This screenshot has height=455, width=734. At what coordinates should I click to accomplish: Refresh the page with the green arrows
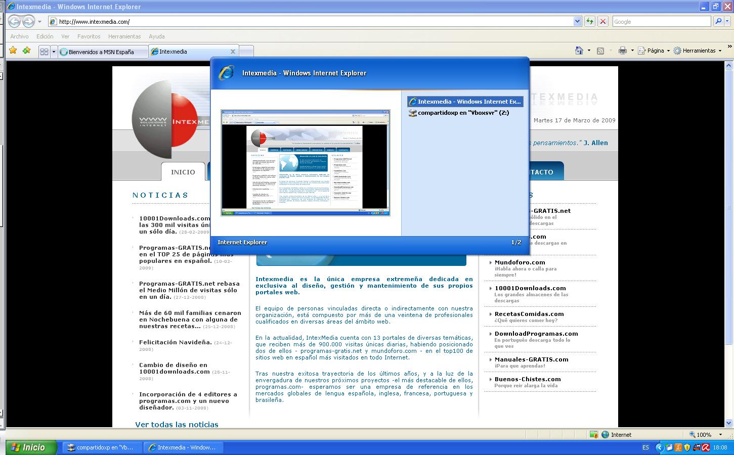589,22
